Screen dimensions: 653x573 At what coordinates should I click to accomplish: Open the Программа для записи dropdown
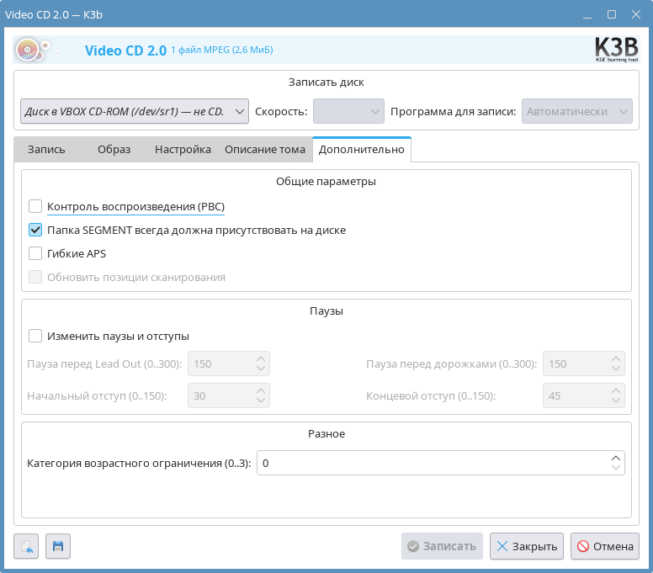[x=577, y=111]
